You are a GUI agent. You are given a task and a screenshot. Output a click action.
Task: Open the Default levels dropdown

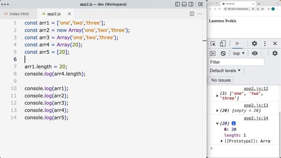pyautogui.click(x=225, y=71)
